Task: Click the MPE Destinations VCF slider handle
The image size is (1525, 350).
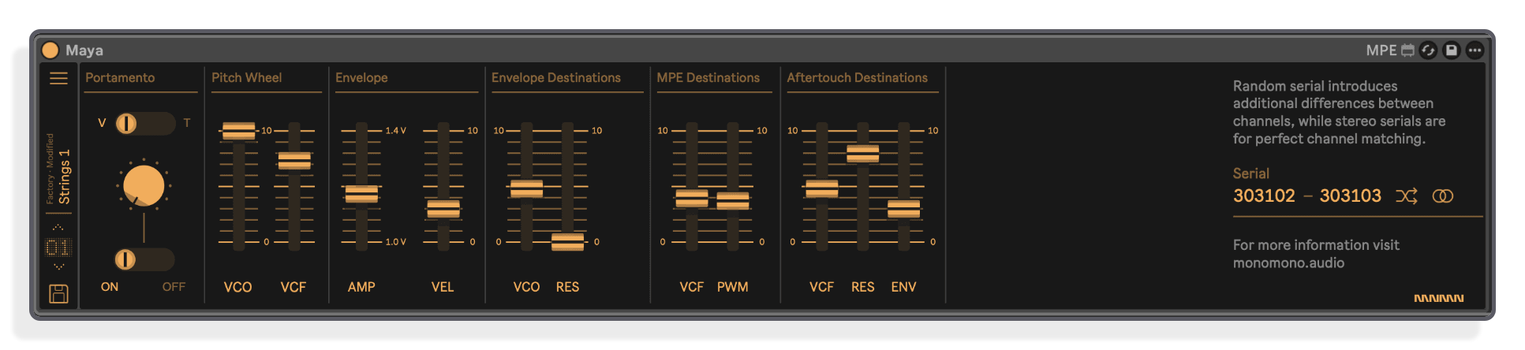Action: pos(692,199)
